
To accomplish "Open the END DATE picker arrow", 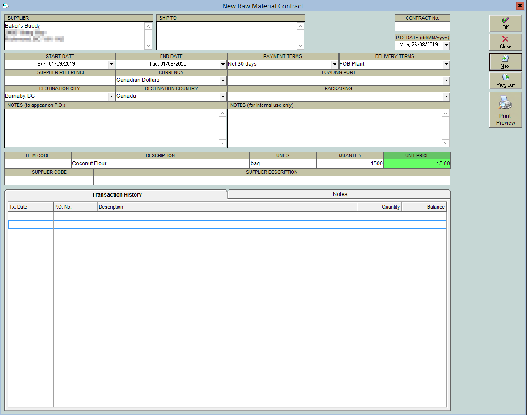I will coord(223,64).
